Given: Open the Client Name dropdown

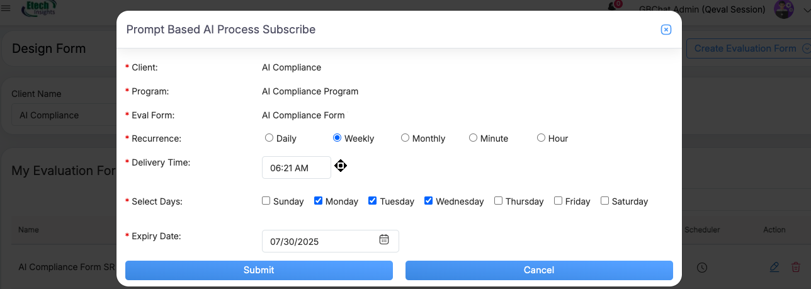Looking at the screenshot, I should pyautogui.click(x=63, y=115).
